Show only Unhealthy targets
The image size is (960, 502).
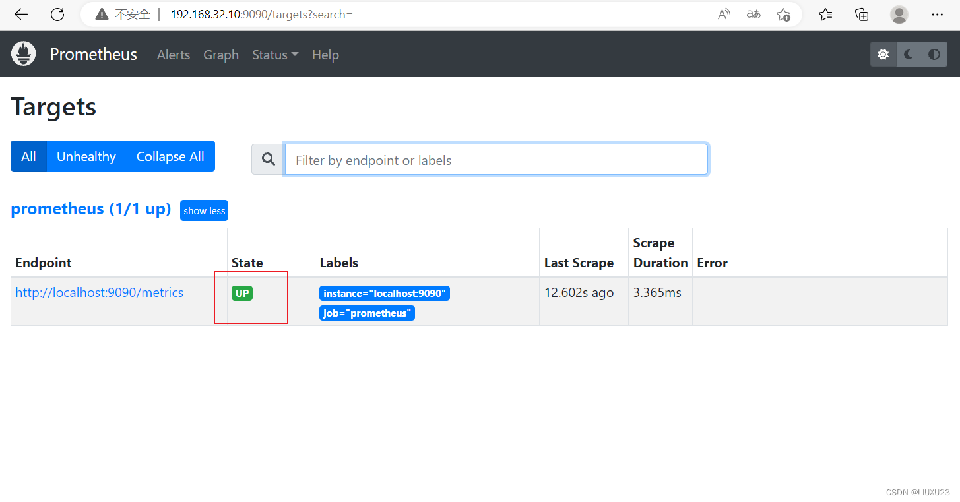(86, 156)
